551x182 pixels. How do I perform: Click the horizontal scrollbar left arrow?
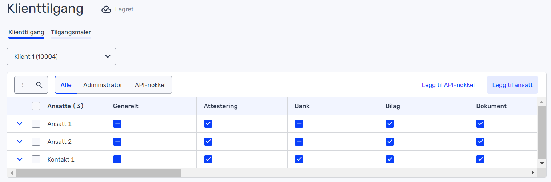click(11, 173)
